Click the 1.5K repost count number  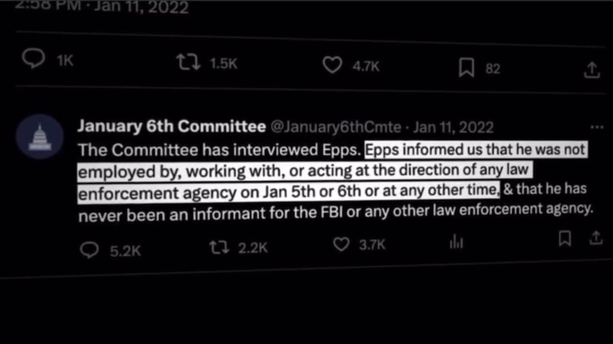click(224, 64)
